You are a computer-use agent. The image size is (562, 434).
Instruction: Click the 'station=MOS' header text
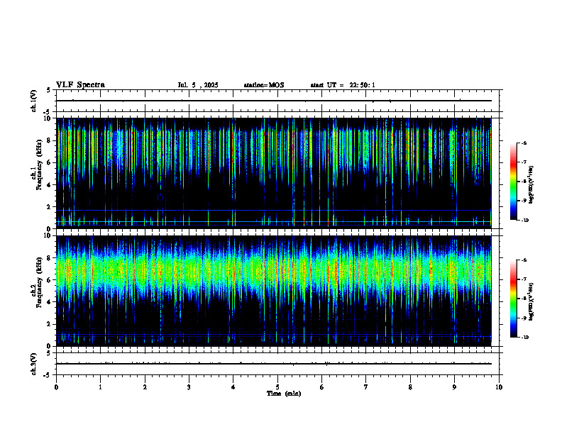tap(264, 85)
